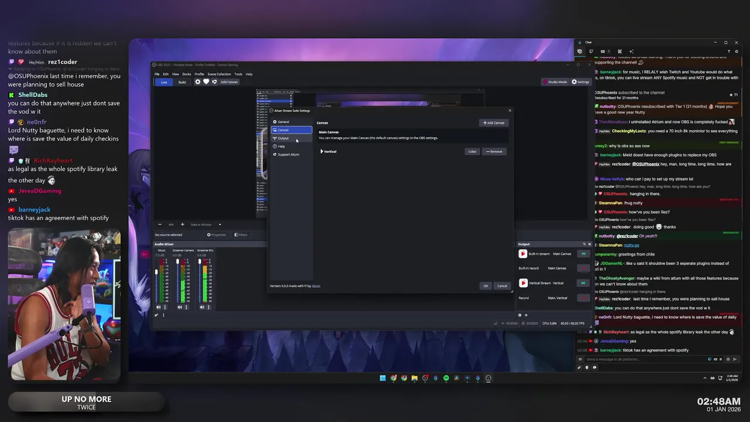Open Output dock settings gear
Viewport: 750px width, 422px height.
(519, 315)
